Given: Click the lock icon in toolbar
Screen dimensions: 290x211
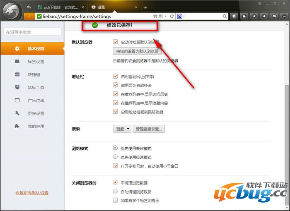Looking at the screenshot, I should pyautogui.click(x=244, y=16).
